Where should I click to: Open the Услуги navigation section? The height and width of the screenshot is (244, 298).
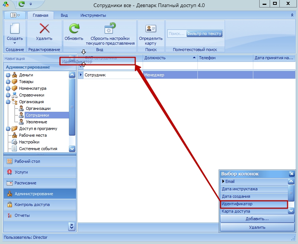click(x=21, y=172)
